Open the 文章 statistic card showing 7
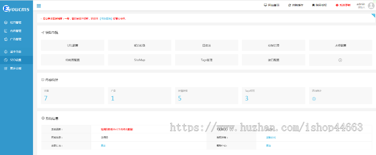 point(73,95)
